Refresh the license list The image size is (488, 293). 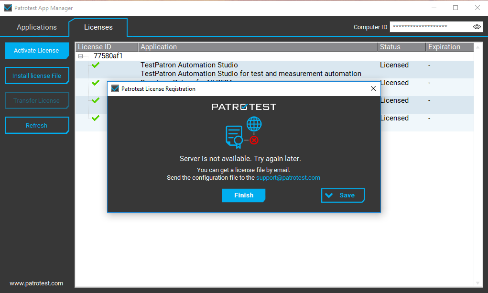tap(37, 125)
